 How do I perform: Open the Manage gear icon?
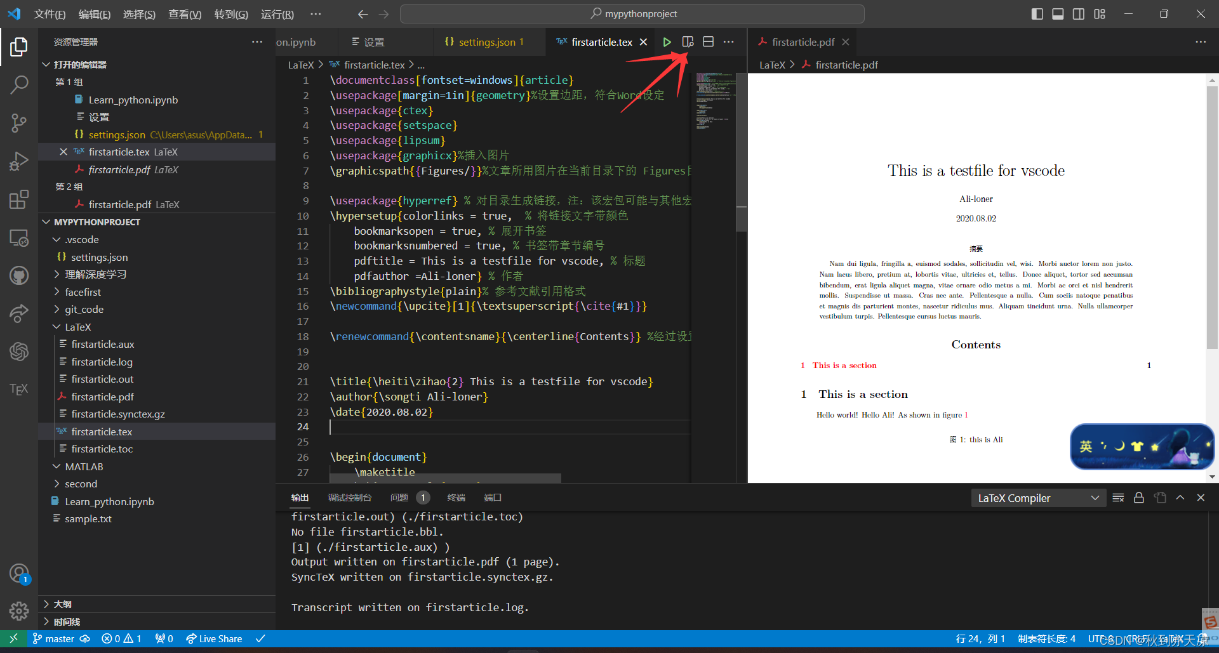coord(19,611)
